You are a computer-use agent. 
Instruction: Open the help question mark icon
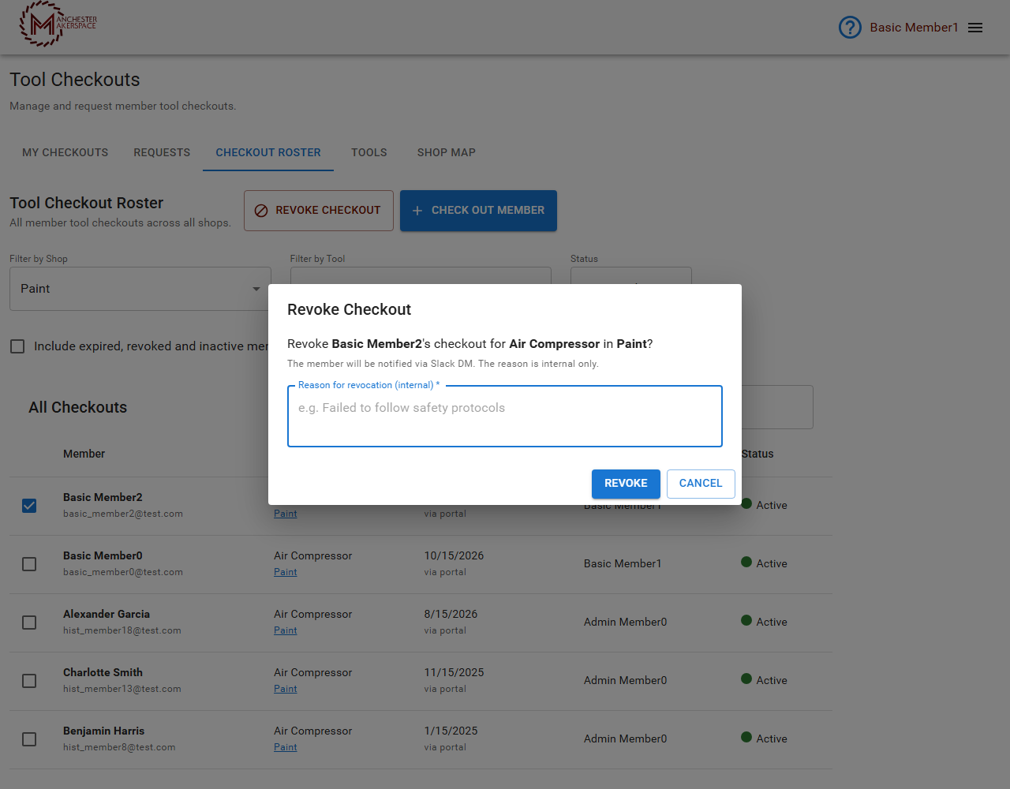coord(850,28)
